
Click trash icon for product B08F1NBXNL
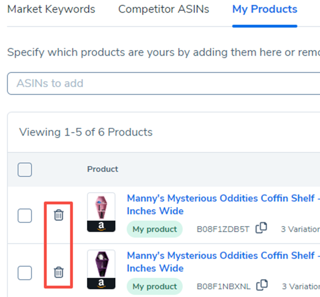(x=59, y=272)
